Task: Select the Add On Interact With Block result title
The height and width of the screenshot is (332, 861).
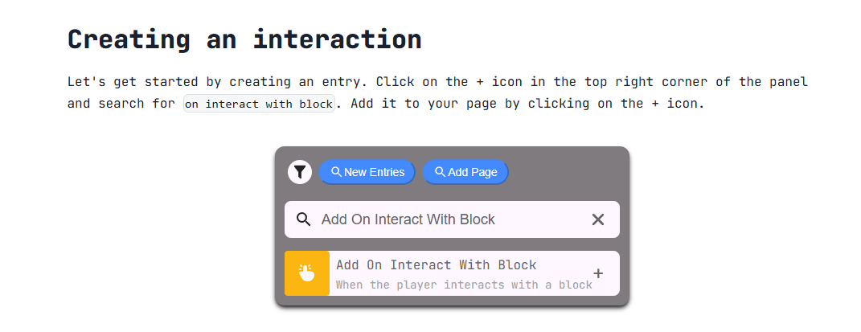Action: coord(436,264)
